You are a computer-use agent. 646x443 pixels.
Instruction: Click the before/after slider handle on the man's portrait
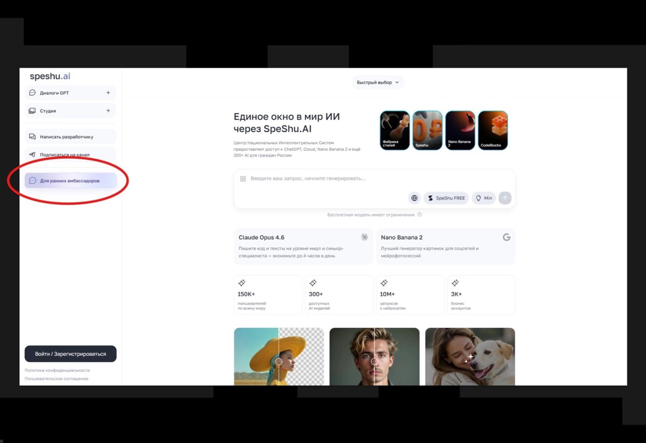(x=374, y=362)
